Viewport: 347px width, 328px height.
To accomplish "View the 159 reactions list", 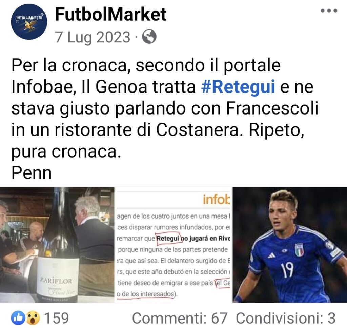I will coord(57,318).
